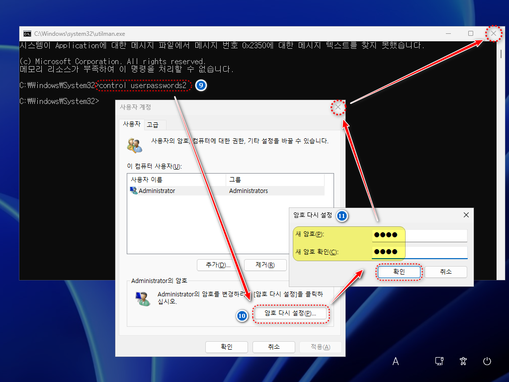Open the accessibility options icon
Image resolution: width=509 pixels, height=382 pixels.
tap(463, 361)
